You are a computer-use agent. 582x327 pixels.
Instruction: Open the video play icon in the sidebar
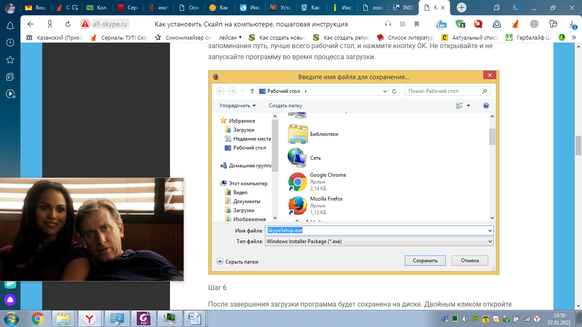10,94
